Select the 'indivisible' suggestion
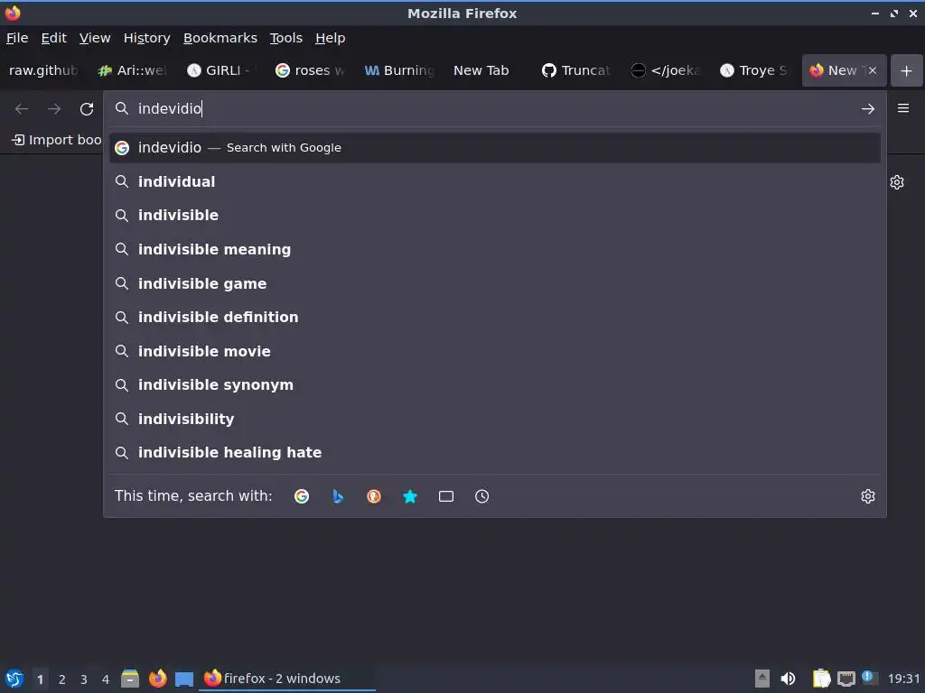This screenshot has width=925, height=693. tap(495, 215)
